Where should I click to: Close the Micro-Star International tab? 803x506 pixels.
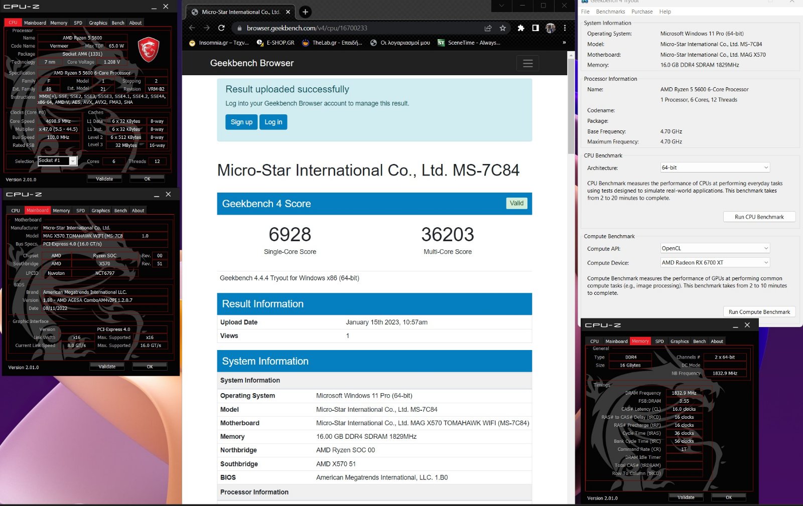[288, 12]
